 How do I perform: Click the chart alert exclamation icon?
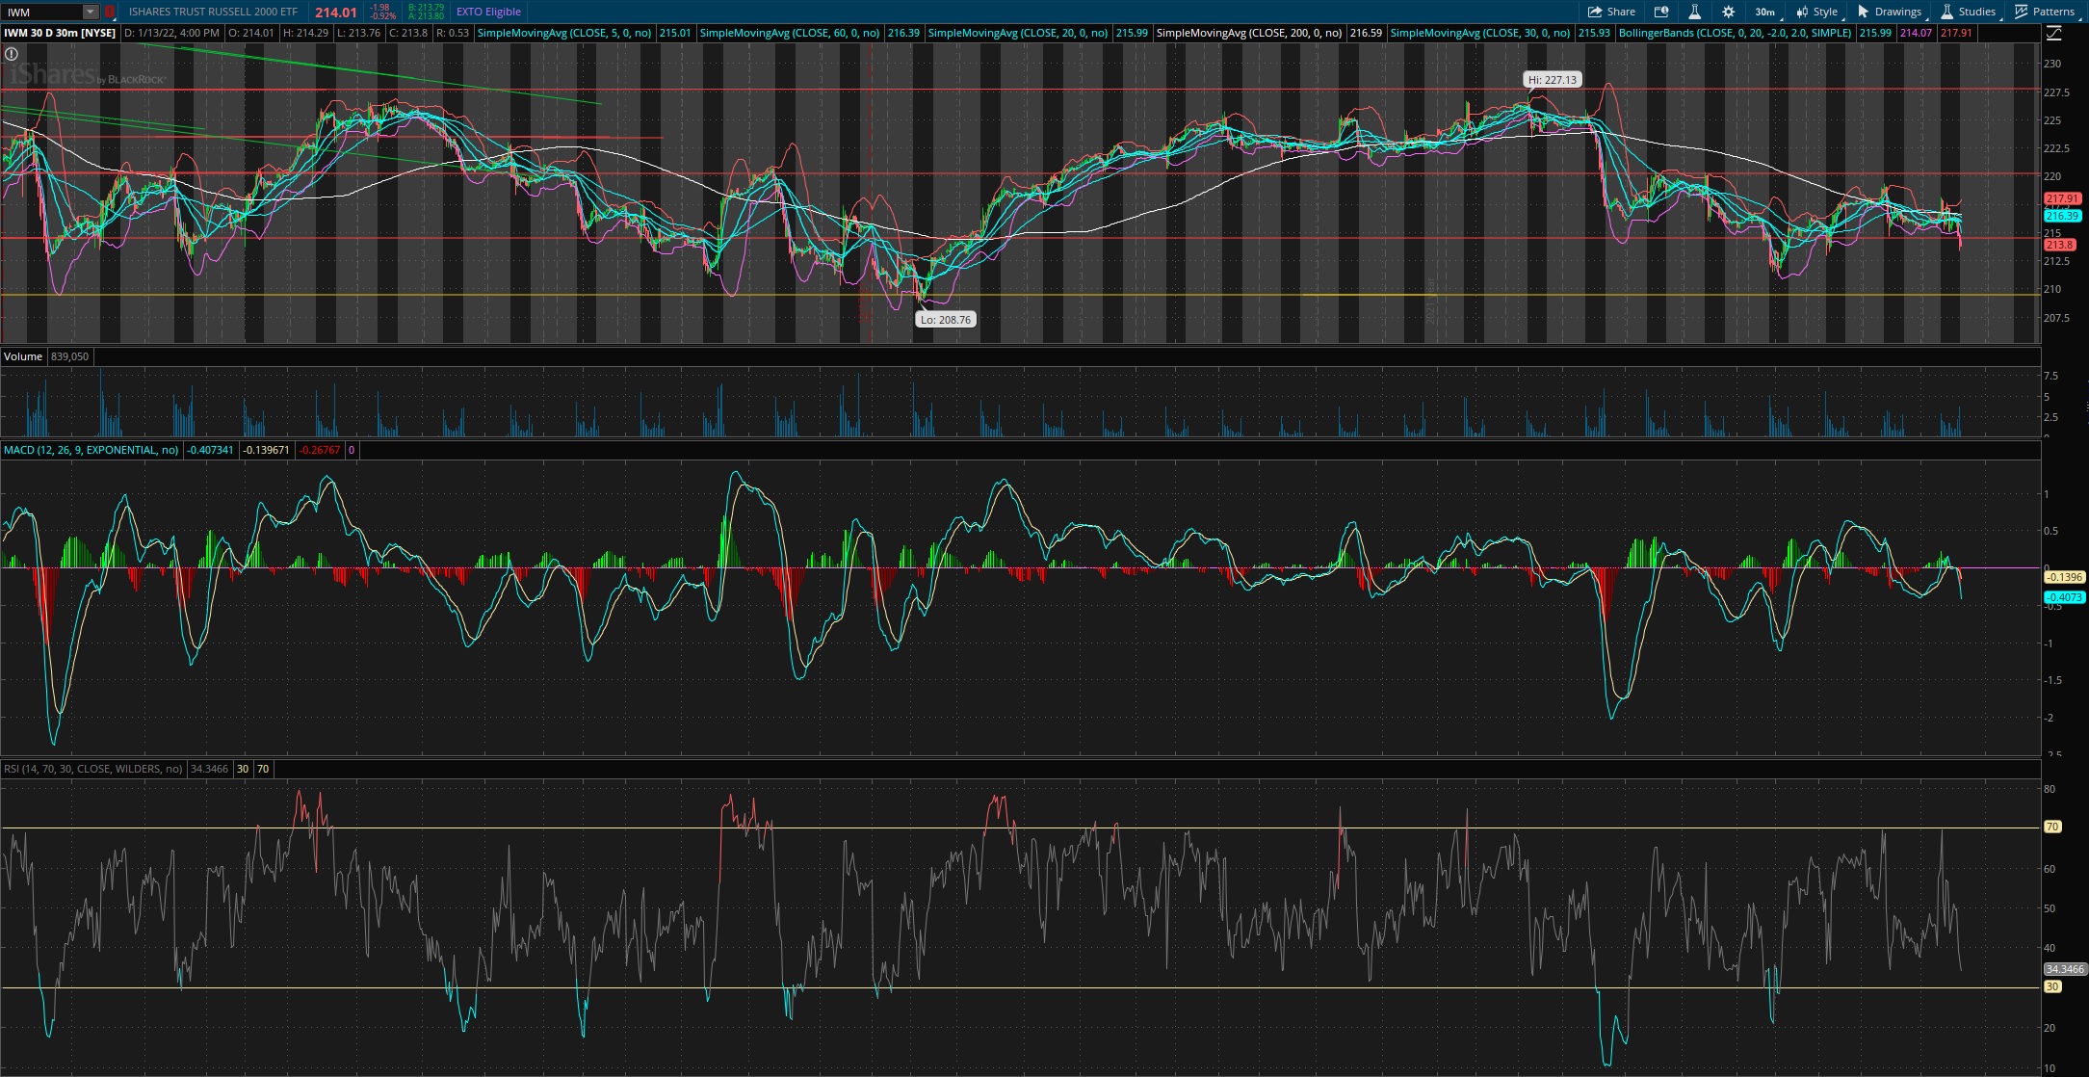[x=12, y=54]
